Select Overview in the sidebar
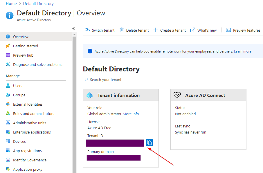 tap(36, 37)
